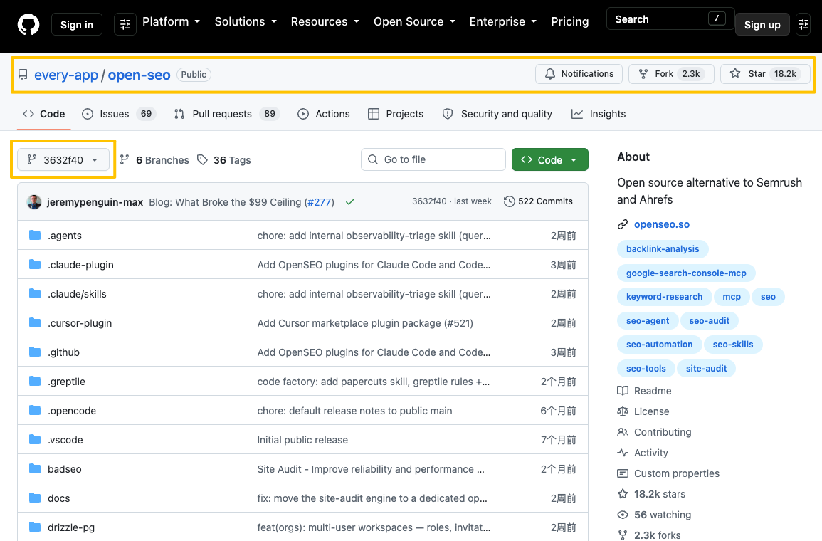Click the book icon next to Readme
Image resolution: width=822 pixels, height=541 pixels.
(623, 391)
